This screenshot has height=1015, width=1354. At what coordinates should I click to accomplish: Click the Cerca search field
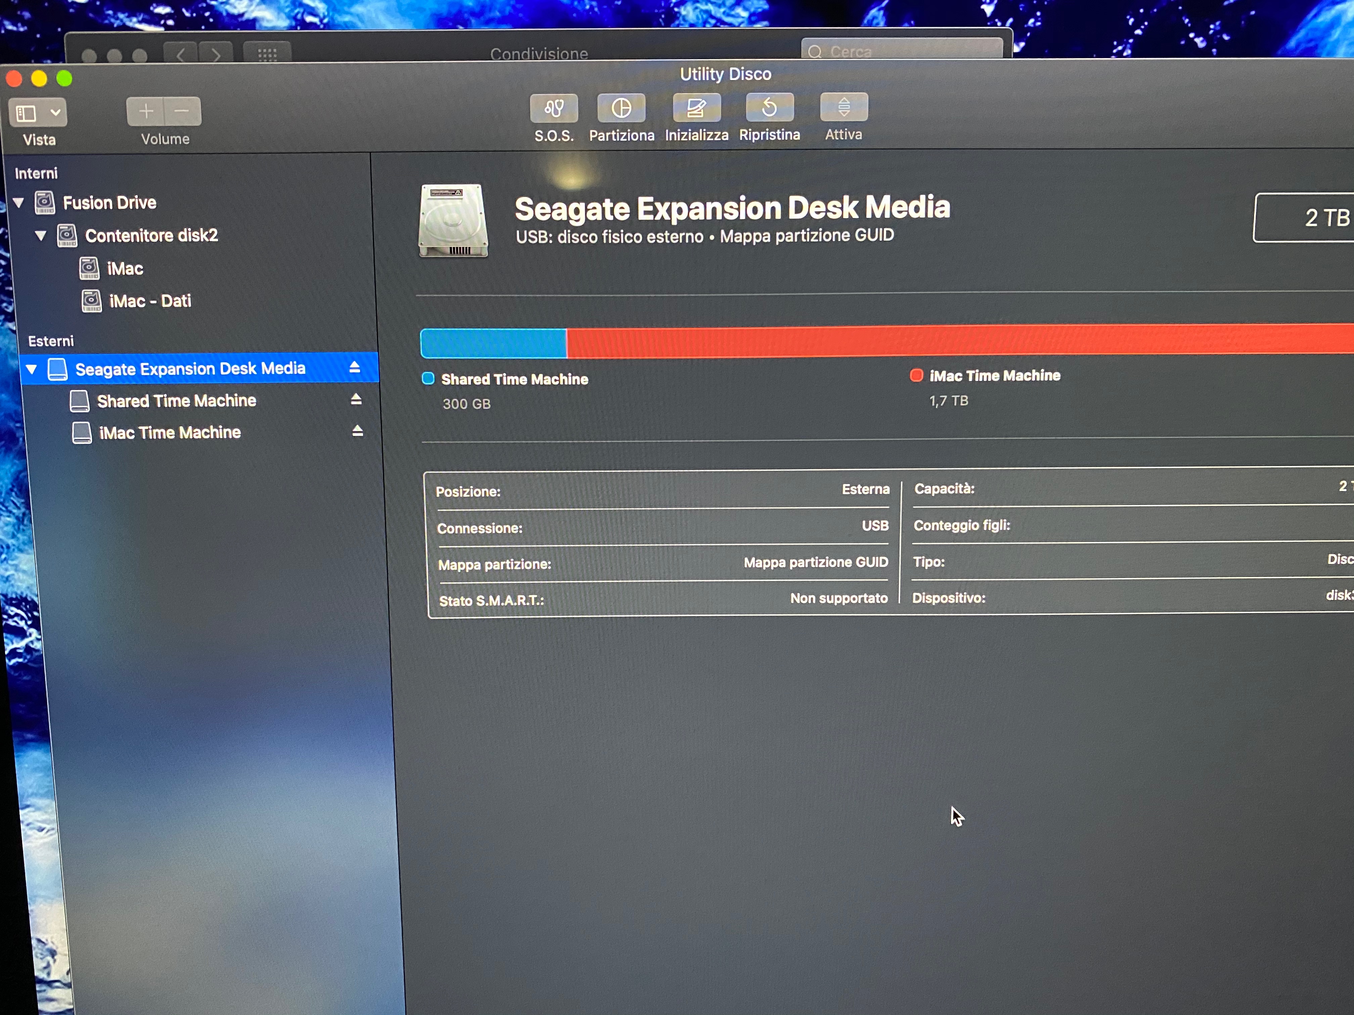906,51
